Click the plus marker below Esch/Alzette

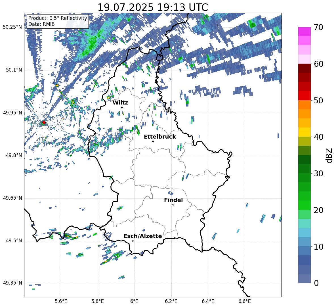pyautogui.click(x=133, y=241)
